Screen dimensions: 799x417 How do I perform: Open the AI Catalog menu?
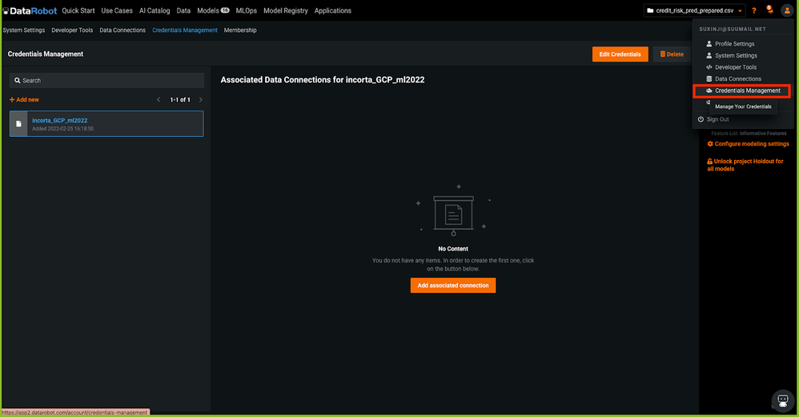155,10
